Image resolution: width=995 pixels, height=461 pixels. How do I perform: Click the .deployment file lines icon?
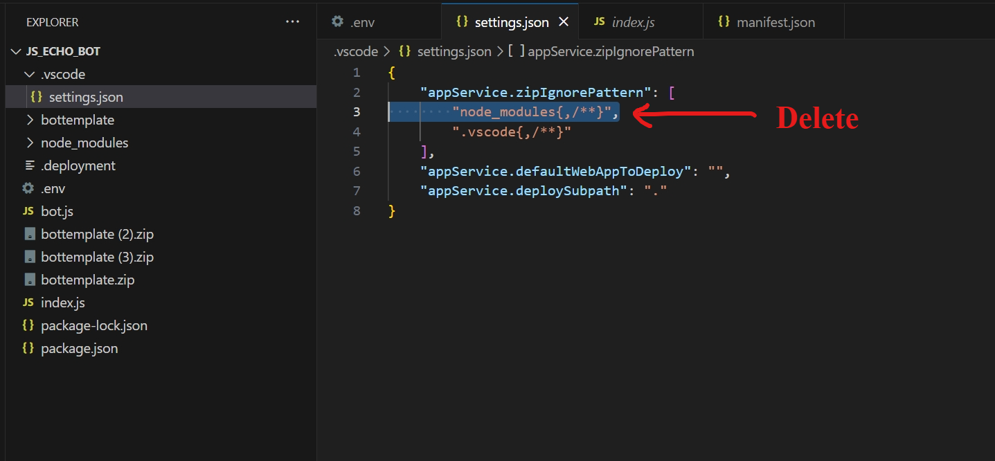click(x=29, y=165)
